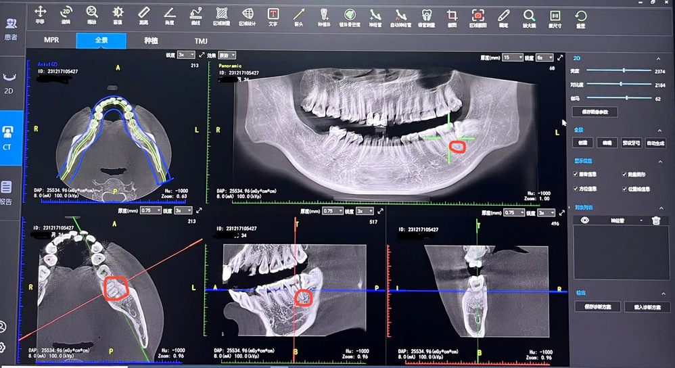Collapse the Panoramic (全景) settings section
Screen dimensions: 675x368
[659, 131]
